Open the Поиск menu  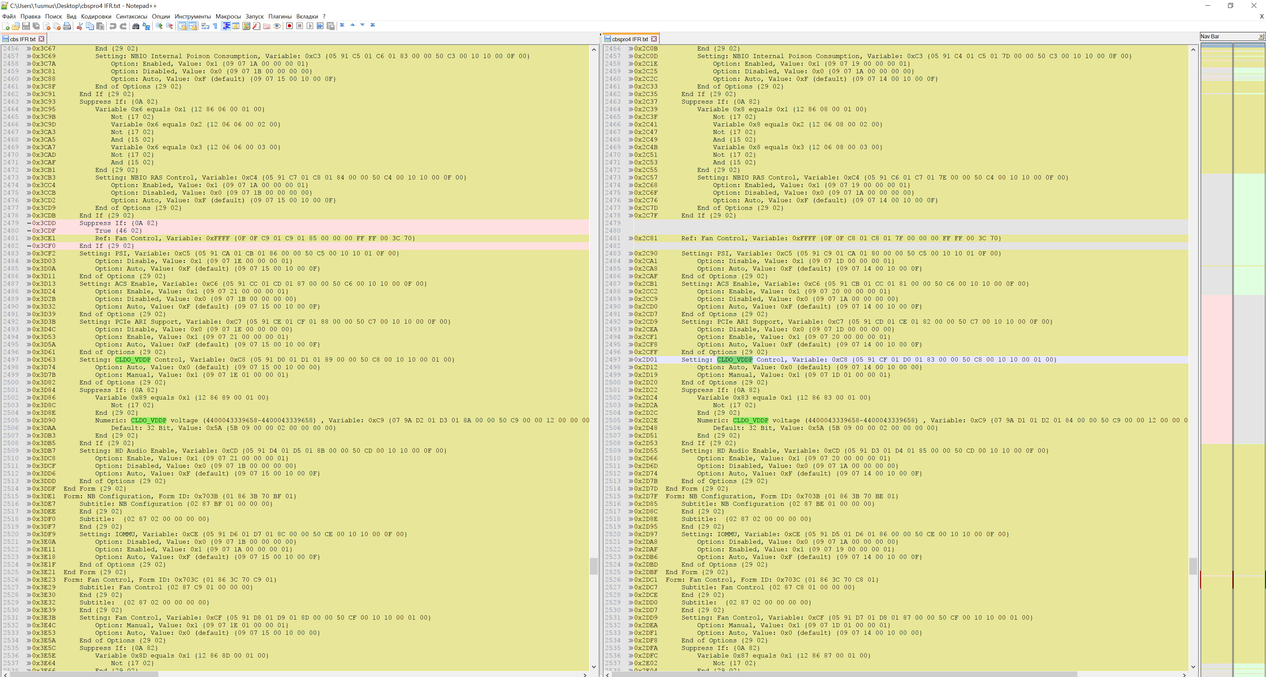(53, 16)
